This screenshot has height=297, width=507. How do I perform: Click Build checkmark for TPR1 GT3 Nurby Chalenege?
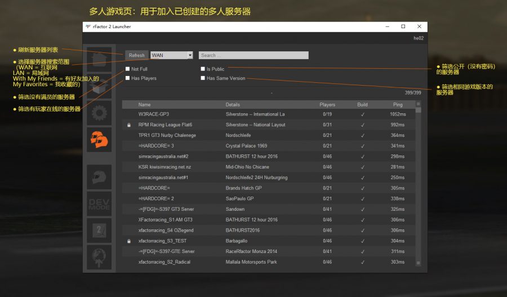pos(362,135)
